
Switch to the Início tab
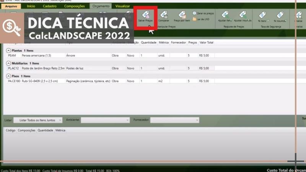coord(31,6)
